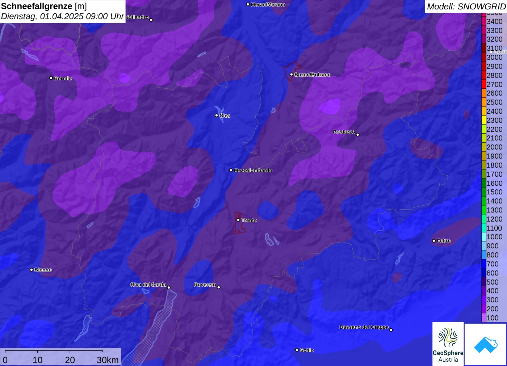Click the 1800 legend value
Viewport: 507px width, 366px height.
[x=494, y=165]
